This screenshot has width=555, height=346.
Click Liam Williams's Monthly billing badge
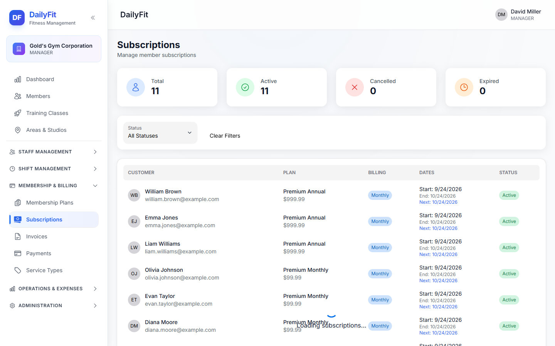pyautogui.click(x=380, y=248)
